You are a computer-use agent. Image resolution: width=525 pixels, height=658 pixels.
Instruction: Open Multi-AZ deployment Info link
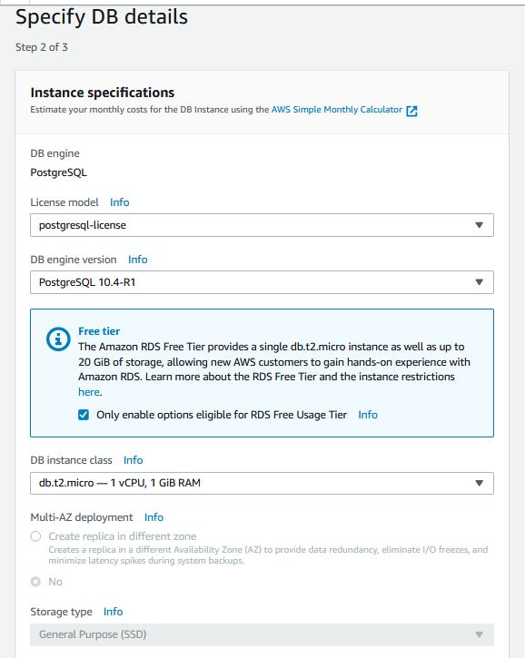click(x=154, y=517)
